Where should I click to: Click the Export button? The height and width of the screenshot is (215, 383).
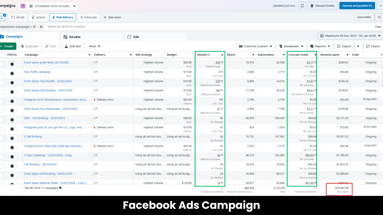tap(344, 46)
